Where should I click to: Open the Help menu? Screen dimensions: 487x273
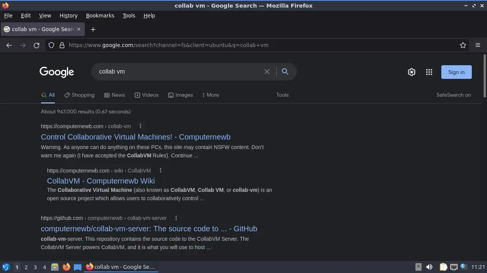point(149,16)
